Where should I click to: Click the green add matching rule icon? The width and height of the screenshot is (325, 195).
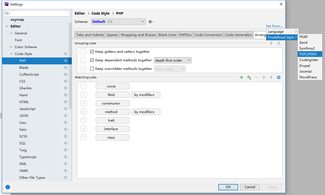[x=241, y=78]
